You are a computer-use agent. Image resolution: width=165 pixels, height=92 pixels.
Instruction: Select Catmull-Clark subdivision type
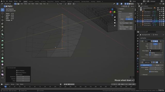click(146, 65)
